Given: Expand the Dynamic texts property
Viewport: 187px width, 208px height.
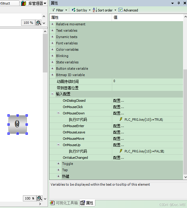Looking at the screenshot, I should 52,37.
